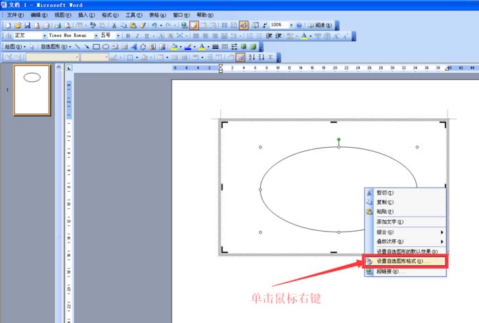Click the fill color paint bucket swatch
Viewport: 479px width, 323px height.
point(174,47)
